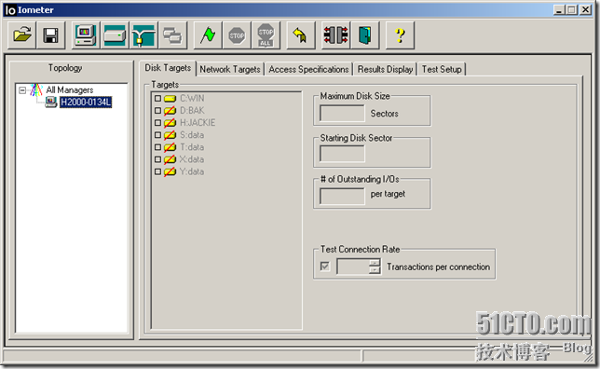
Task: Minimize the Iometer window
Action: 559,9
